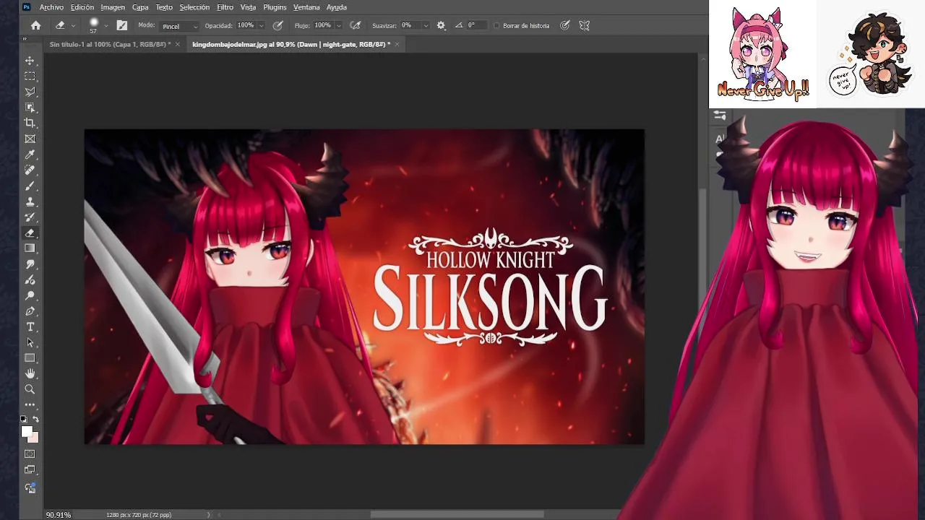This screenshot has height=520, width=925.
Task: Open the Ventana menu
Action: point(306,7)
